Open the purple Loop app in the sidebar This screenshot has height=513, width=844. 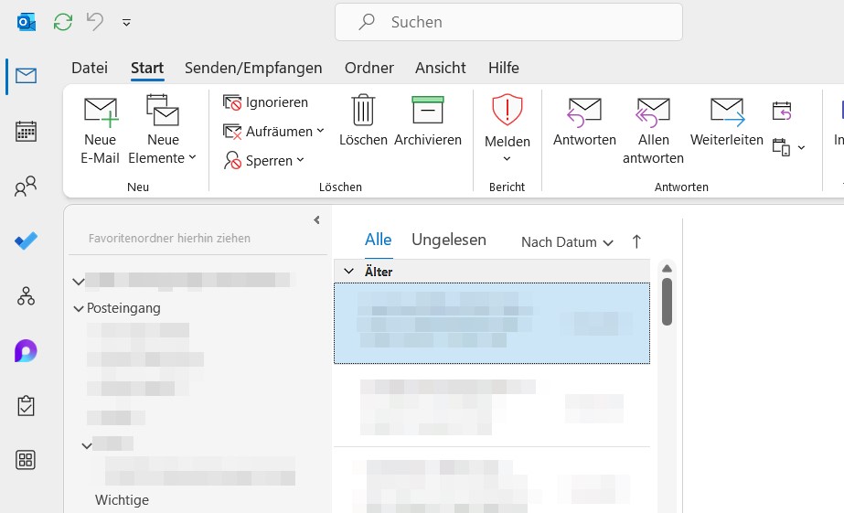26,351
